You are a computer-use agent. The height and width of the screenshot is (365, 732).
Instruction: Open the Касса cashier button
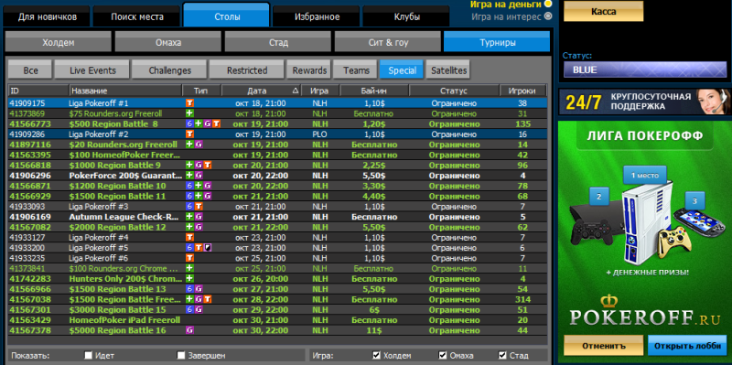pos(603,11)
